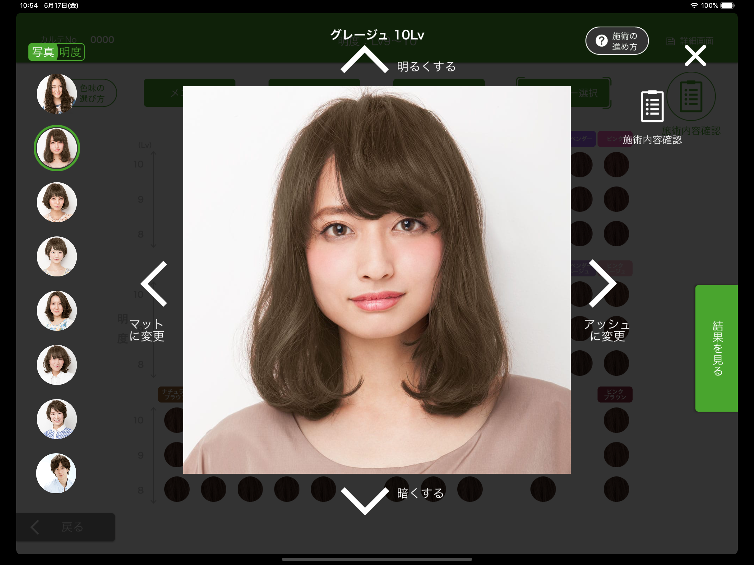This screenshot has width=754, height=565.
Task: Select the long wavy hair model thumbnail
Action: [x=57, y=94]
